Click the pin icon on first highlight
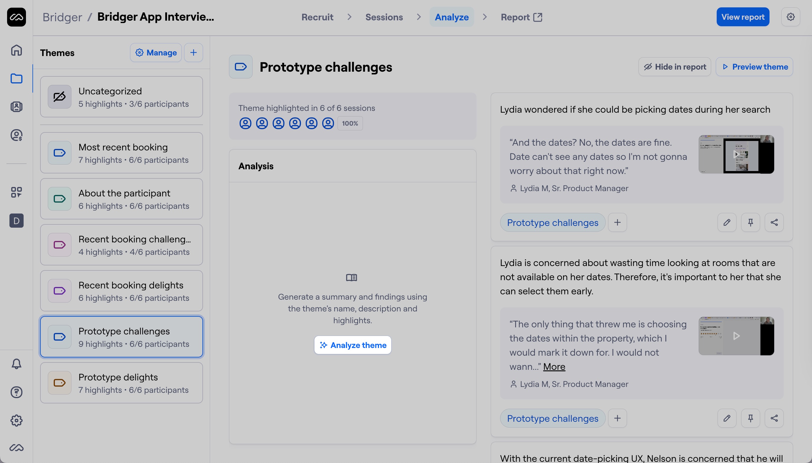Image resolution: width=812 pixels, height=463 pixels. (x=750, y=222)
